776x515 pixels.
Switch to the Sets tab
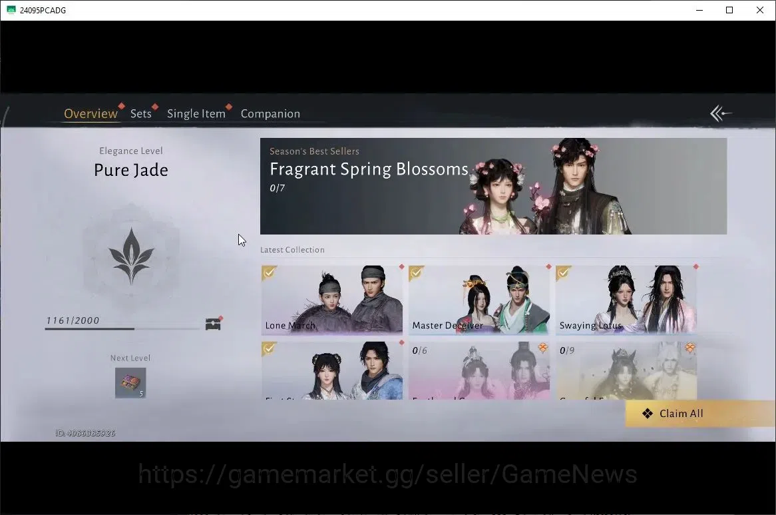pyautogui.click(x=141, y=113)
